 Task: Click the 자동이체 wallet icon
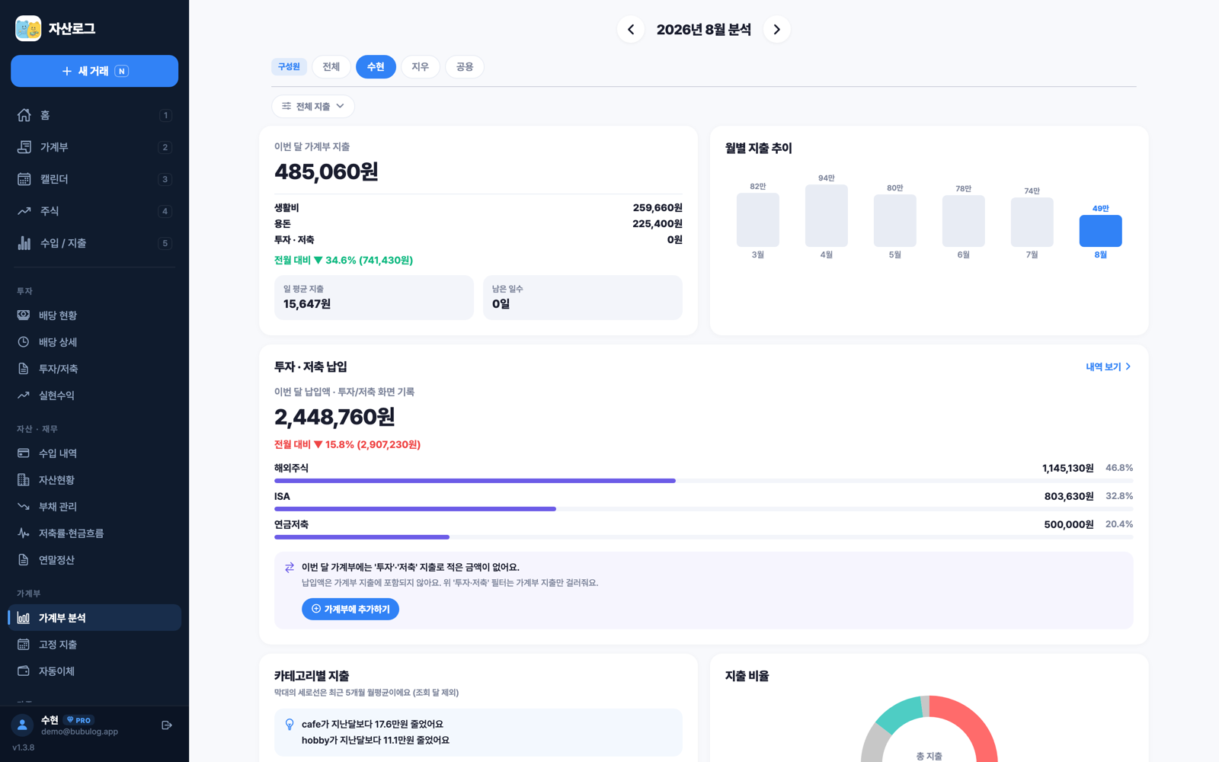tap(24, 671)
